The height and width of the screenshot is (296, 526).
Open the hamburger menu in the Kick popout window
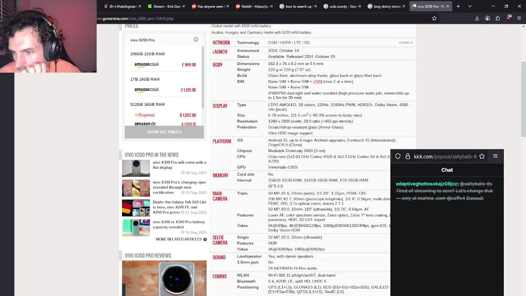(x=495, y=156)
